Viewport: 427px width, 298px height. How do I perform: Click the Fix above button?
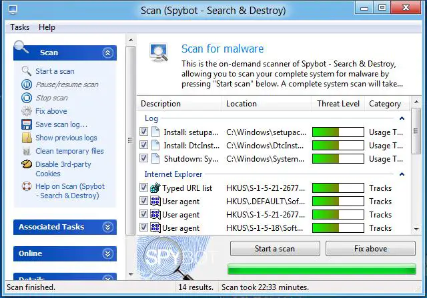click(x=371, y=249)
